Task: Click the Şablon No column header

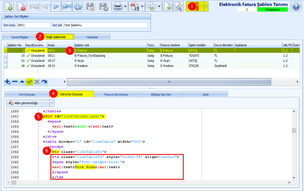Action: 16,45
